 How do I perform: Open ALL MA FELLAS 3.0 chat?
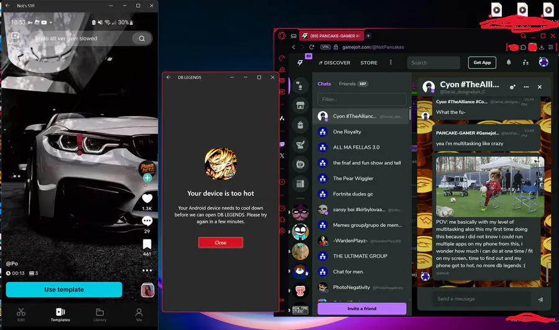point(360,147)
